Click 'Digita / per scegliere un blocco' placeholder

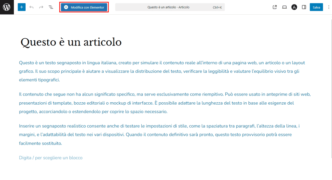pyautogui.click(x=51, y=158)
